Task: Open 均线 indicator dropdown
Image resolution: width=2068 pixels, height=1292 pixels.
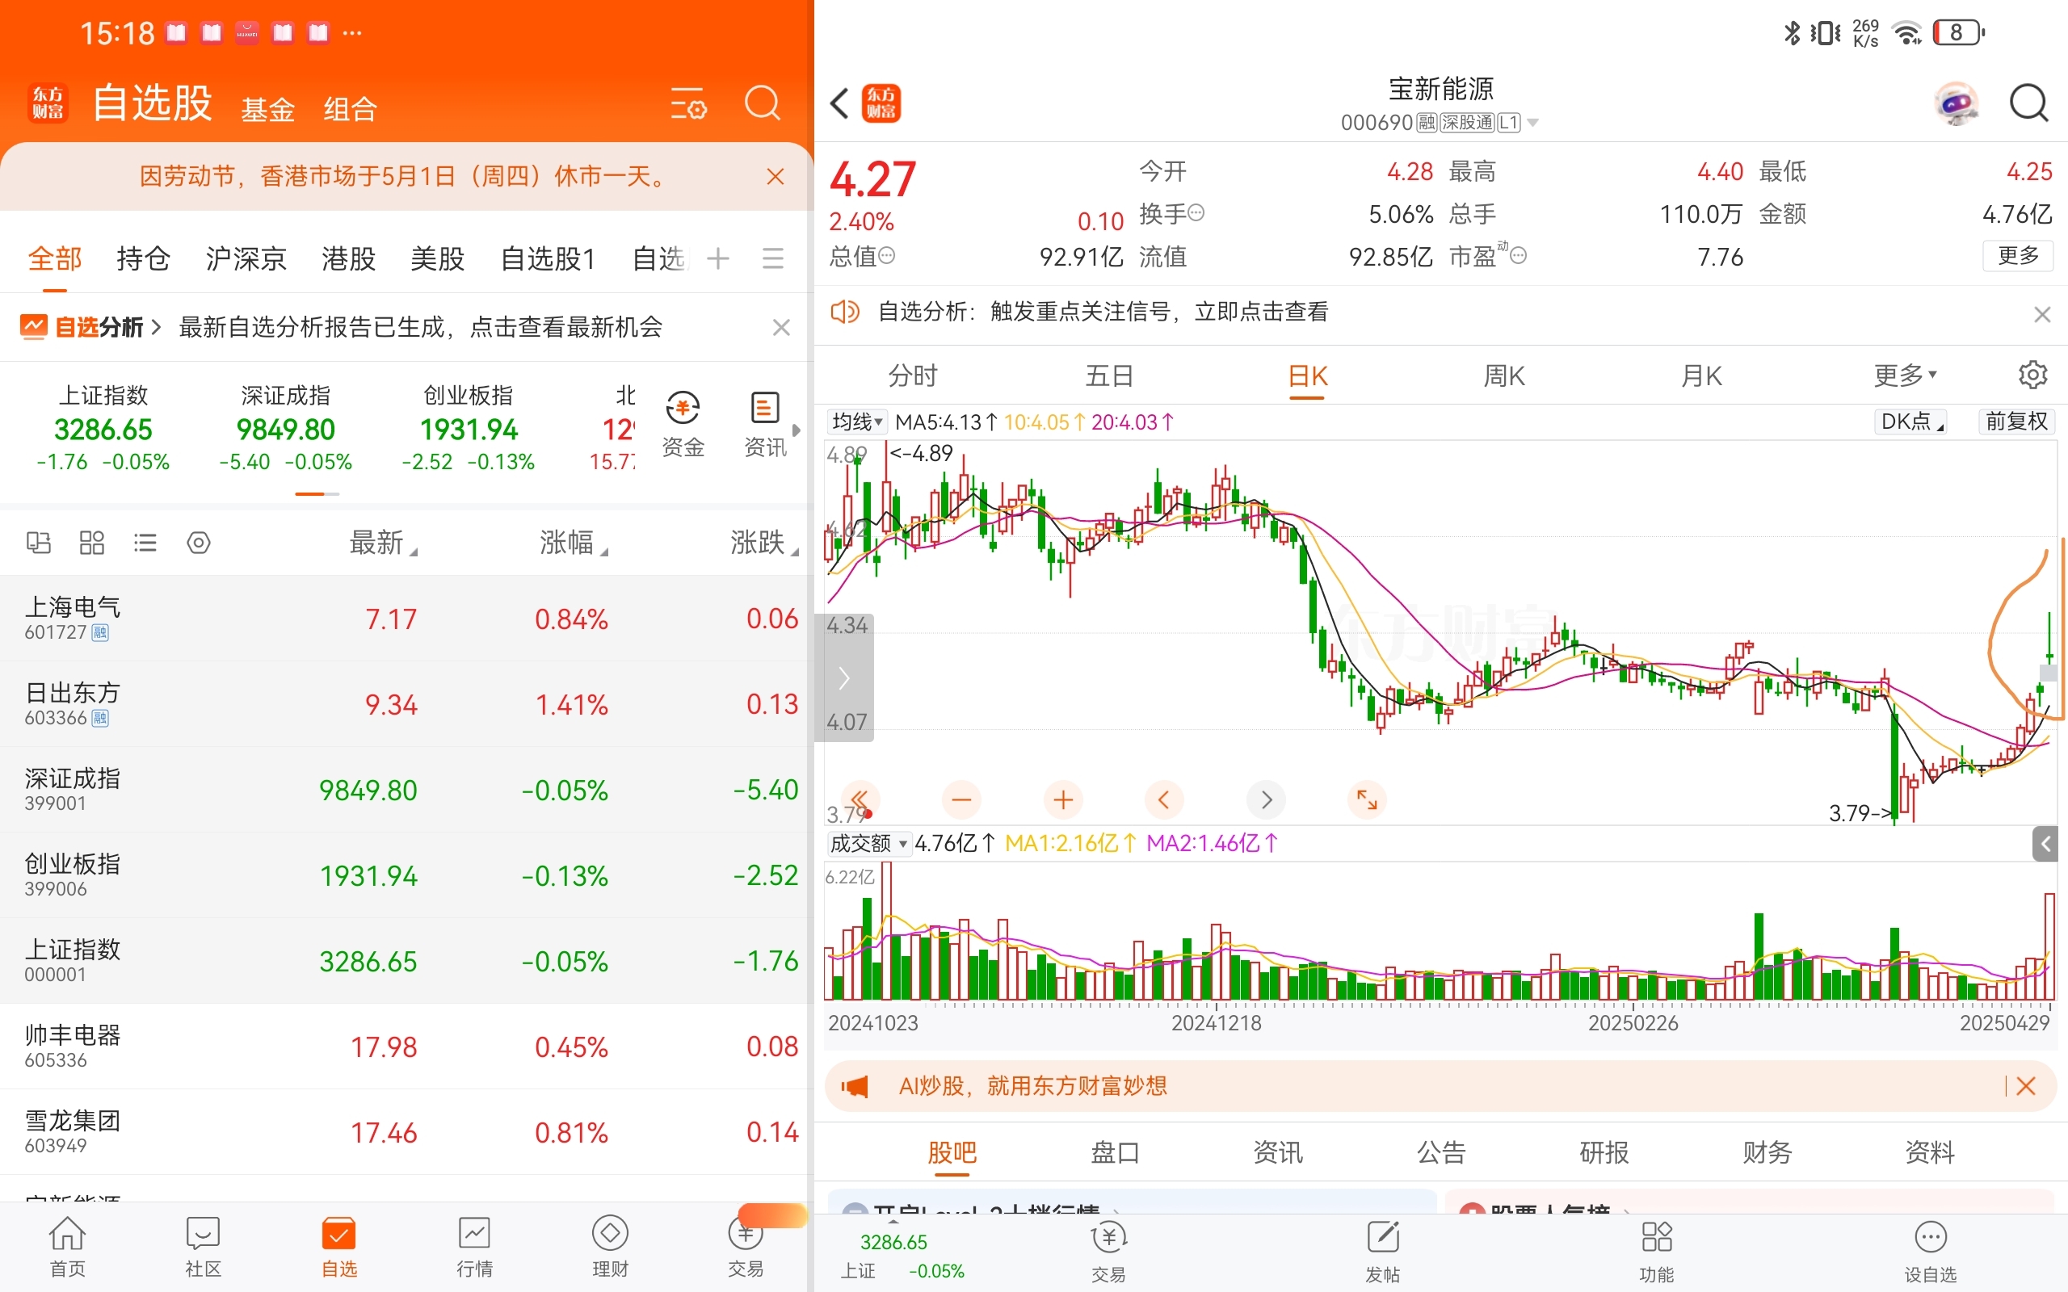Action: coord(857,422)
